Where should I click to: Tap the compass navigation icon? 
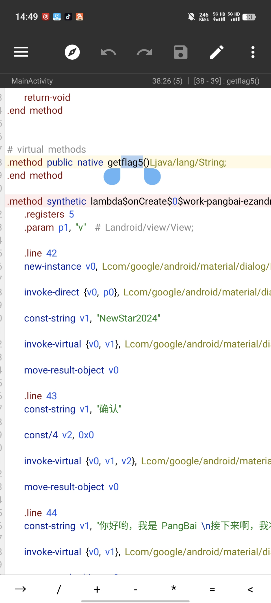(x=72, y=52)
